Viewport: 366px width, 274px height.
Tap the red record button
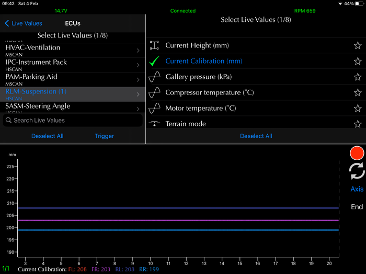click(x=357, y=153)
